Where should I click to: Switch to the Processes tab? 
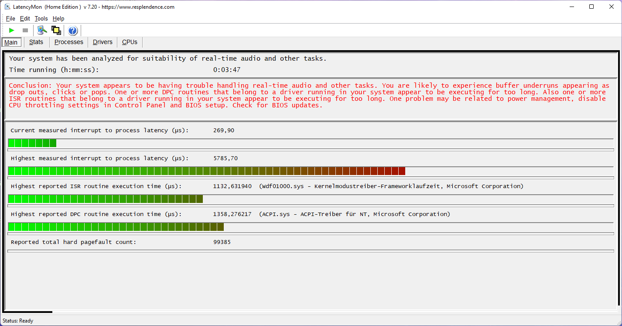pyautogui.click(x=69, y=42)
